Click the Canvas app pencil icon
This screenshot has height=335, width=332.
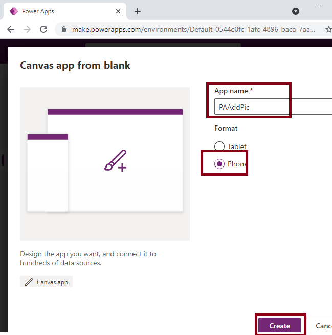pos(29,282)
